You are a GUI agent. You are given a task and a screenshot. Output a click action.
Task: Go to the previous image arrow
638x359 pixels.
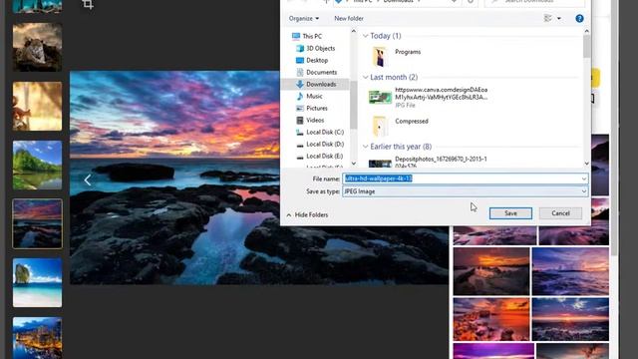click(88, 179)
